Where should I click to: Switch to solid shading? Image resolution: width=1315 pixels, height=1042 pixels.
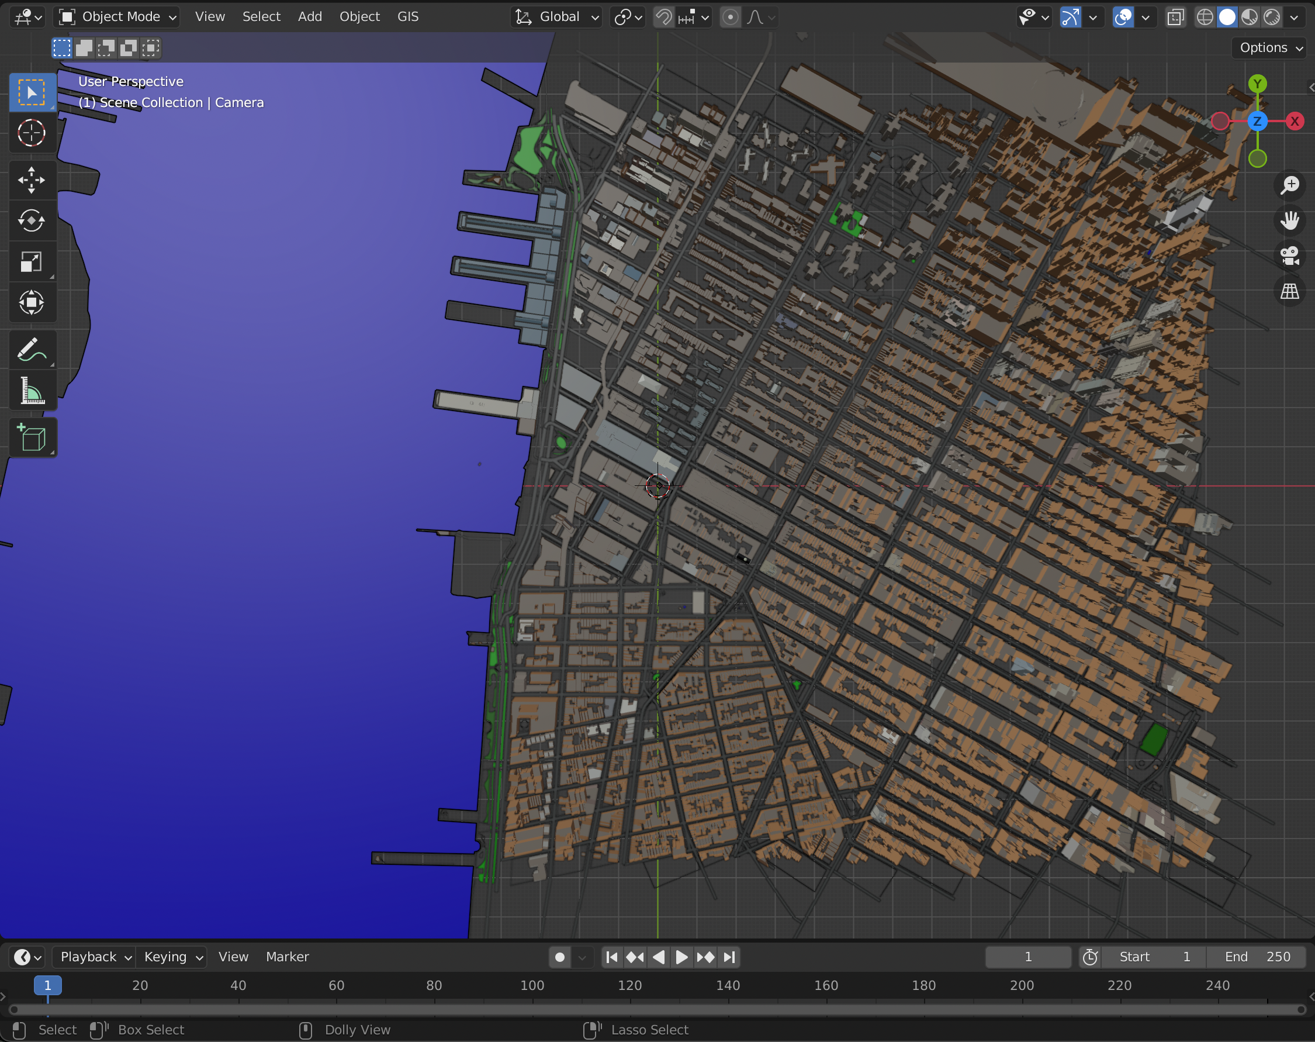tap(1227, 17)
